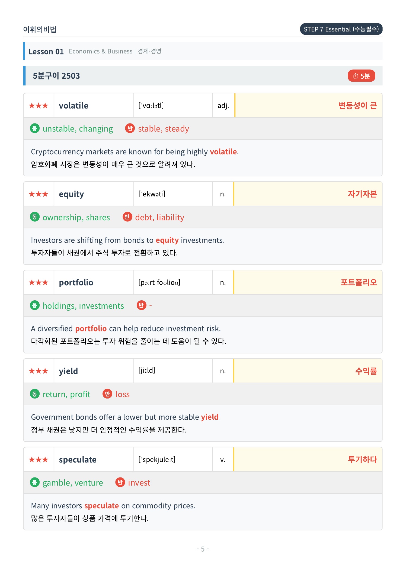This screenshot has height=577, width=406.
Task: Click the red antonym badge beside 'loss'
Action: (x=107, y=394)
